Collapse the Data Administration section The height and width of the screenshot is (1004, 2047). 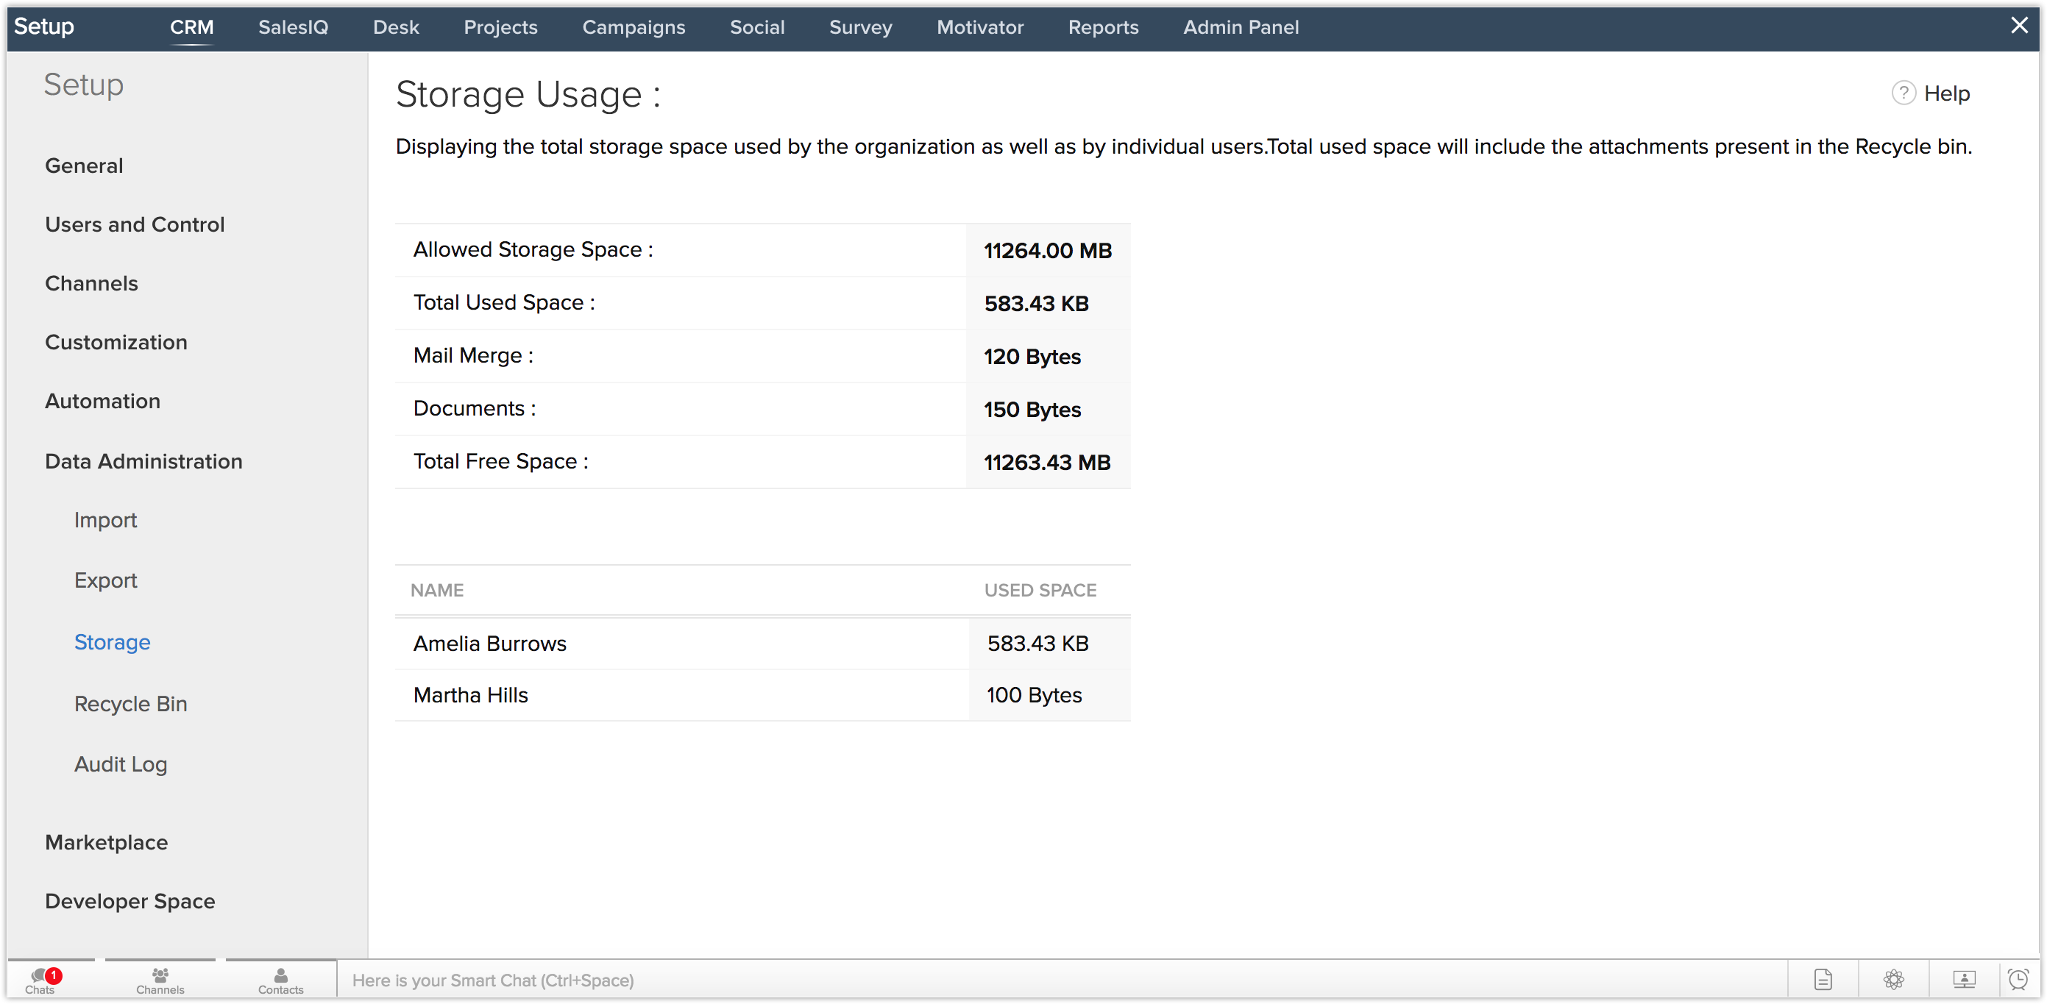143,461
